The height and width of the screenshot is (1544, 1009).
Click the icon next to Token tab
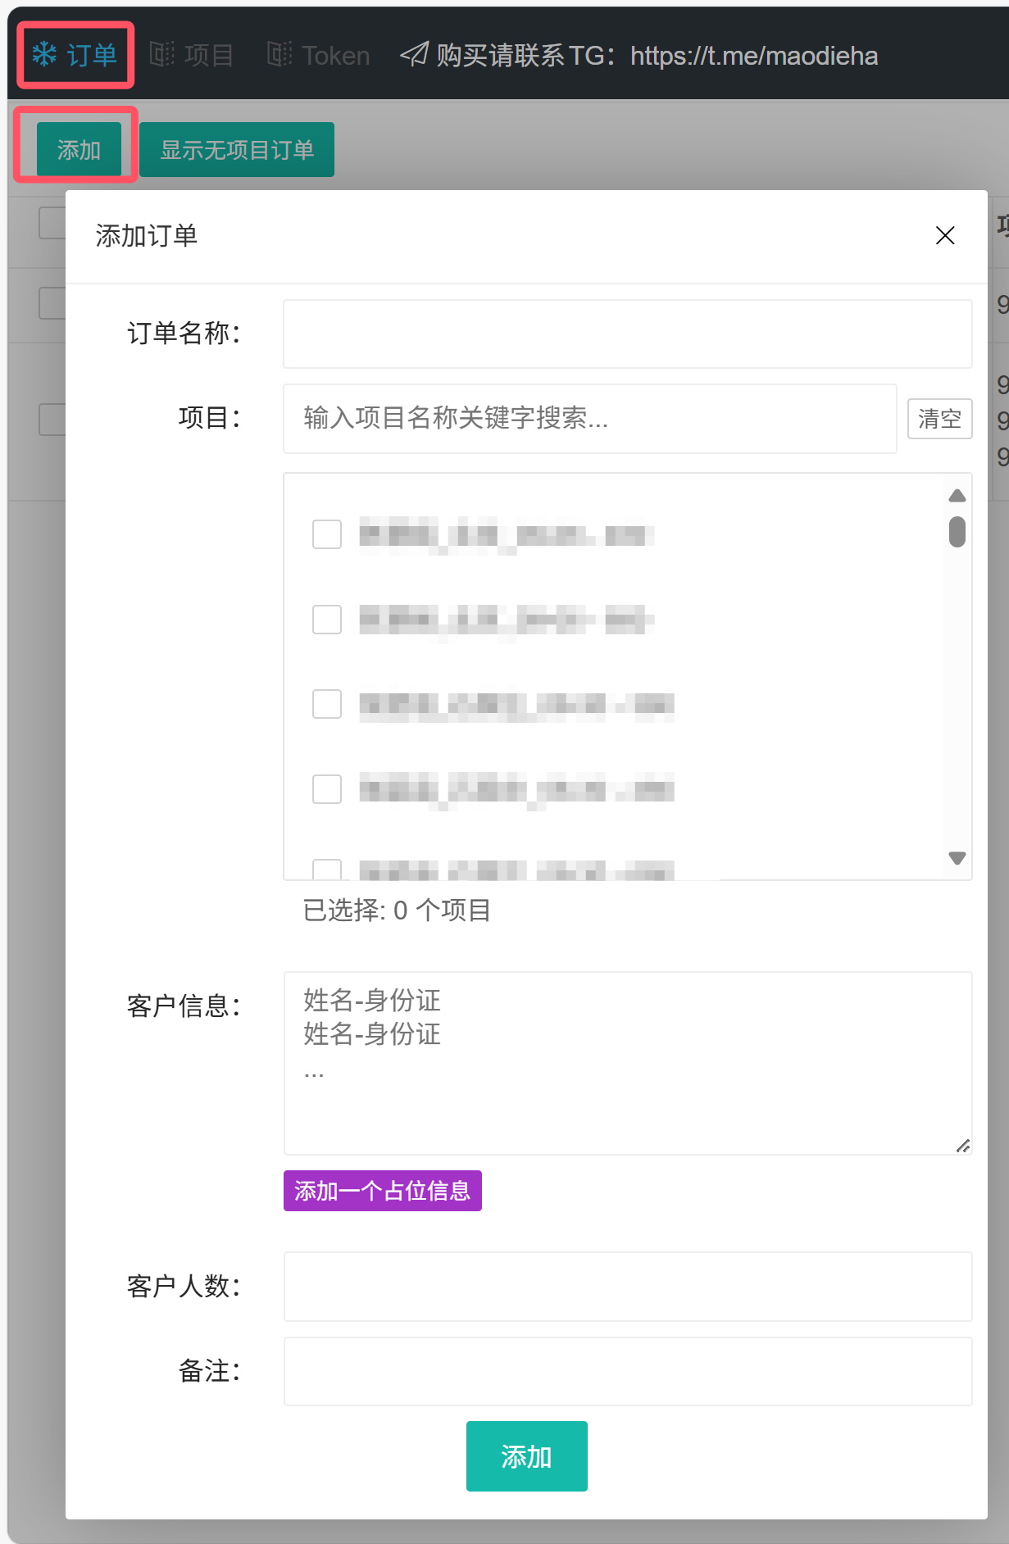click(280, 55)
